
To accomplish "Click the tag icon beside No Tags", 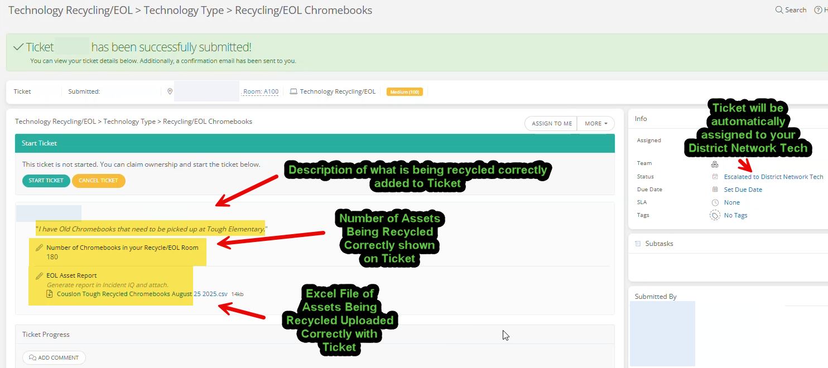I will (x=715, y=215).
